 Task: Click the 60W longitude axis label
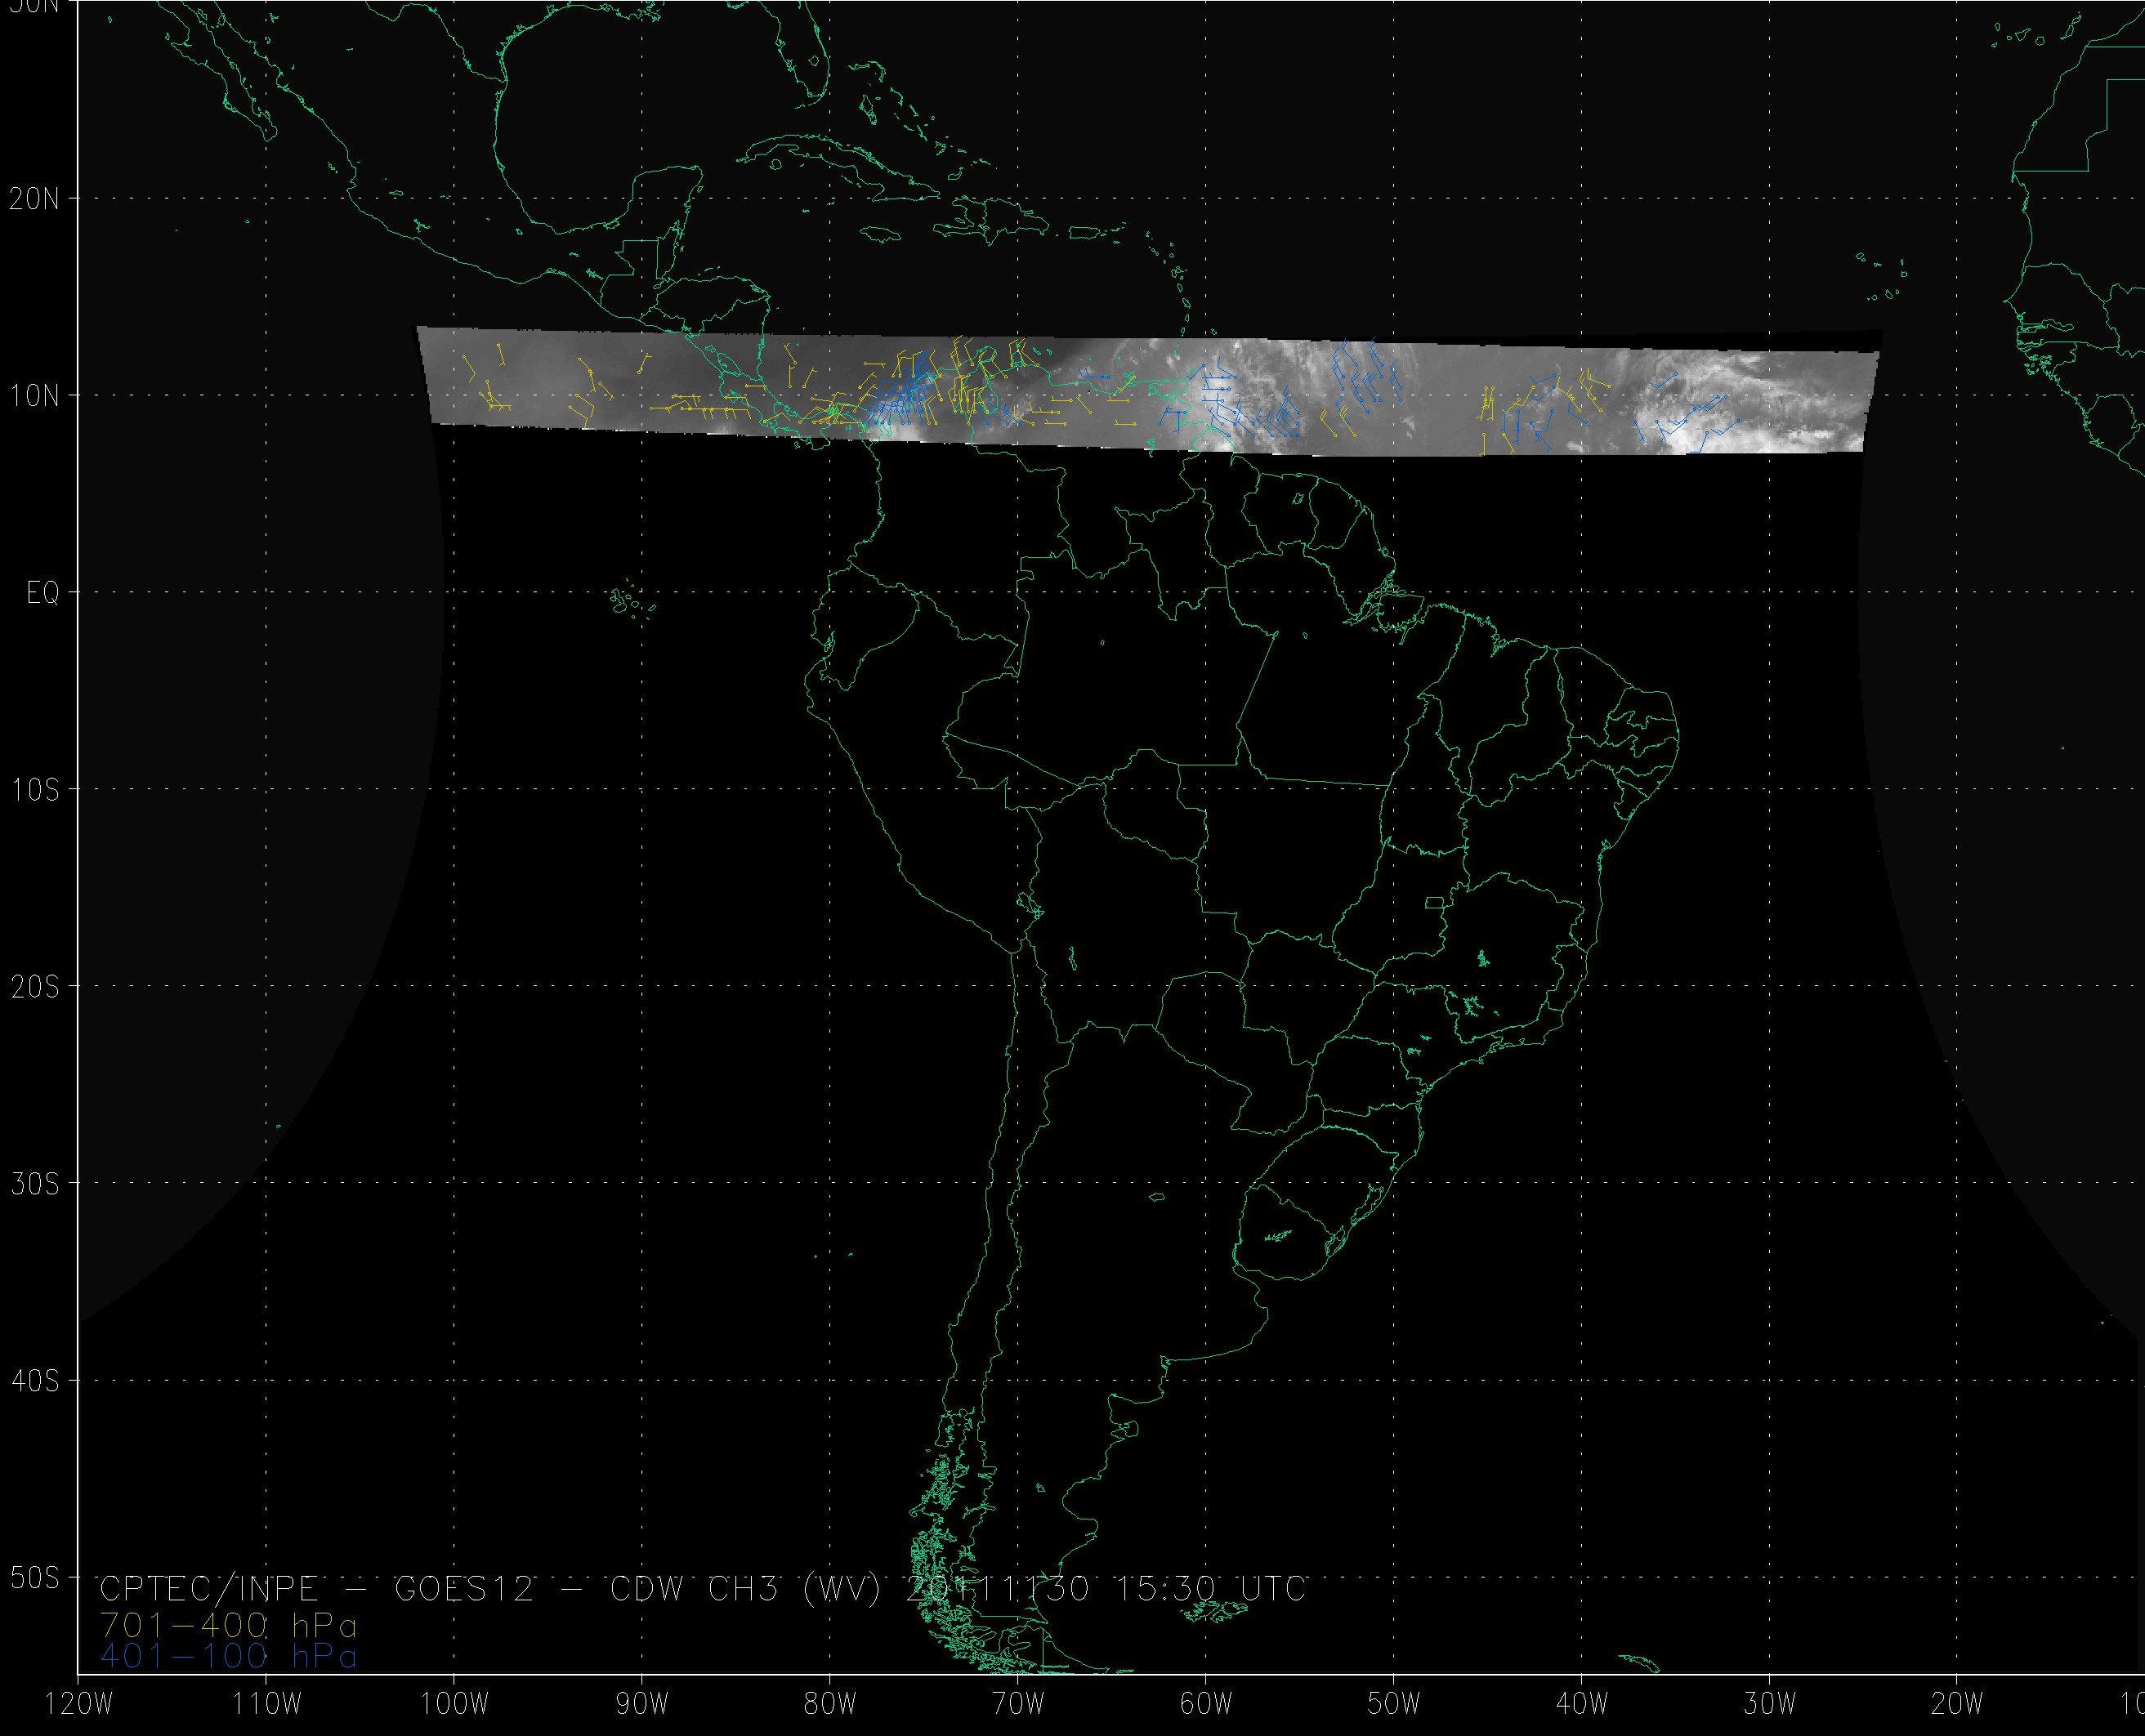1206,1705
